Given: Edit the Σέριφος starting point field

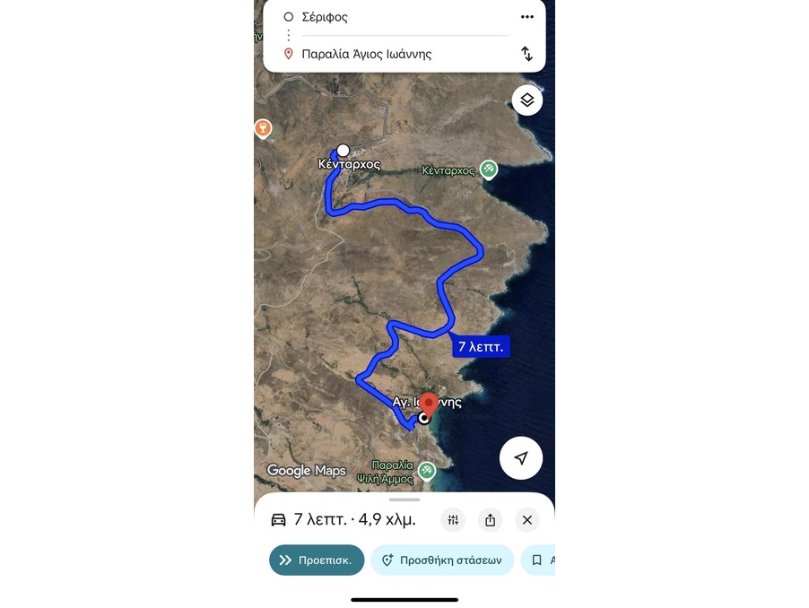Looking at the screenshot, I should coord(404,17).
